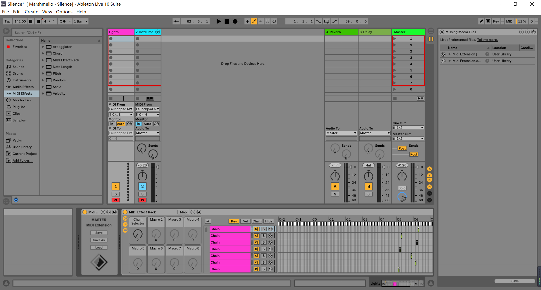The height and width of the screenshot is (290, 541).
Task: Expand the Velocity folder in browser
Action: (43, 94)
